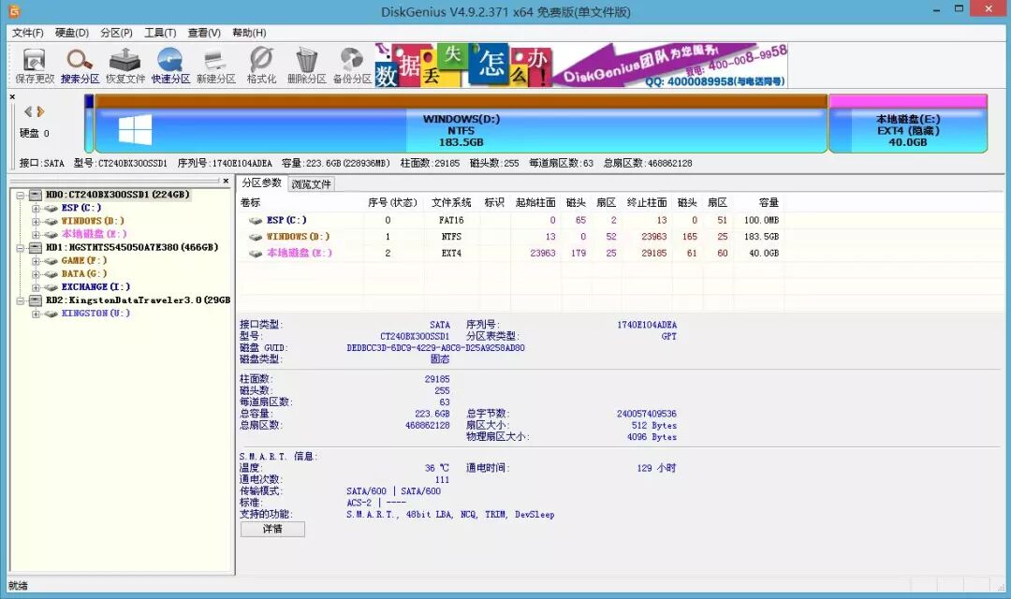Click the FAT16 cell of the ESP row
Image resolution: width=1011 pixels, height=599 pixels.
coord(451,221)
